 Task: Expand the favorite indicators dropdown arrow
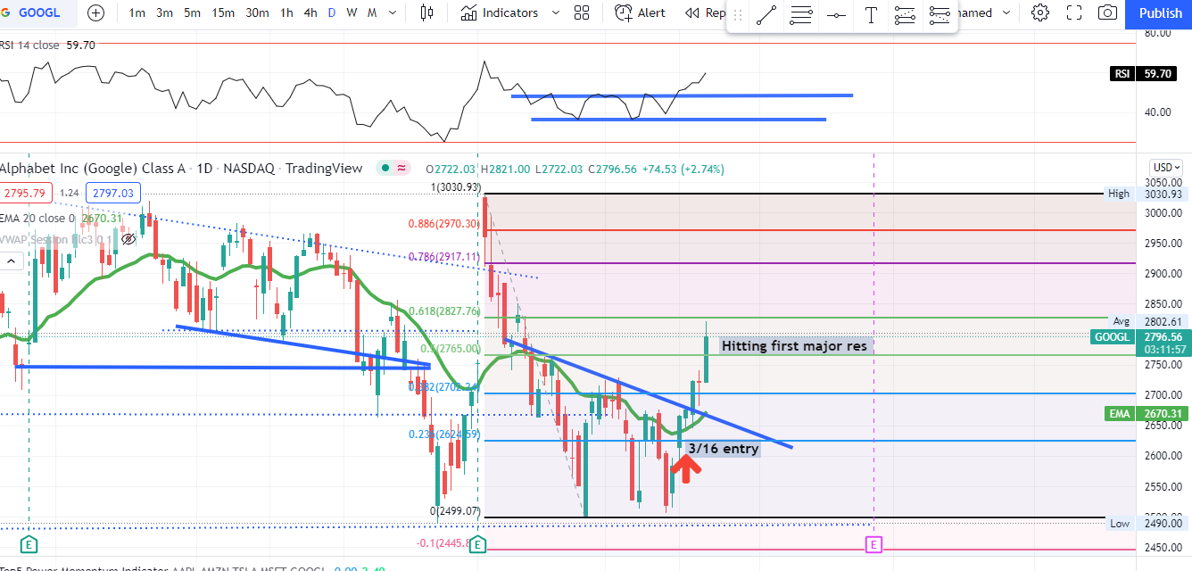(556, 12)
